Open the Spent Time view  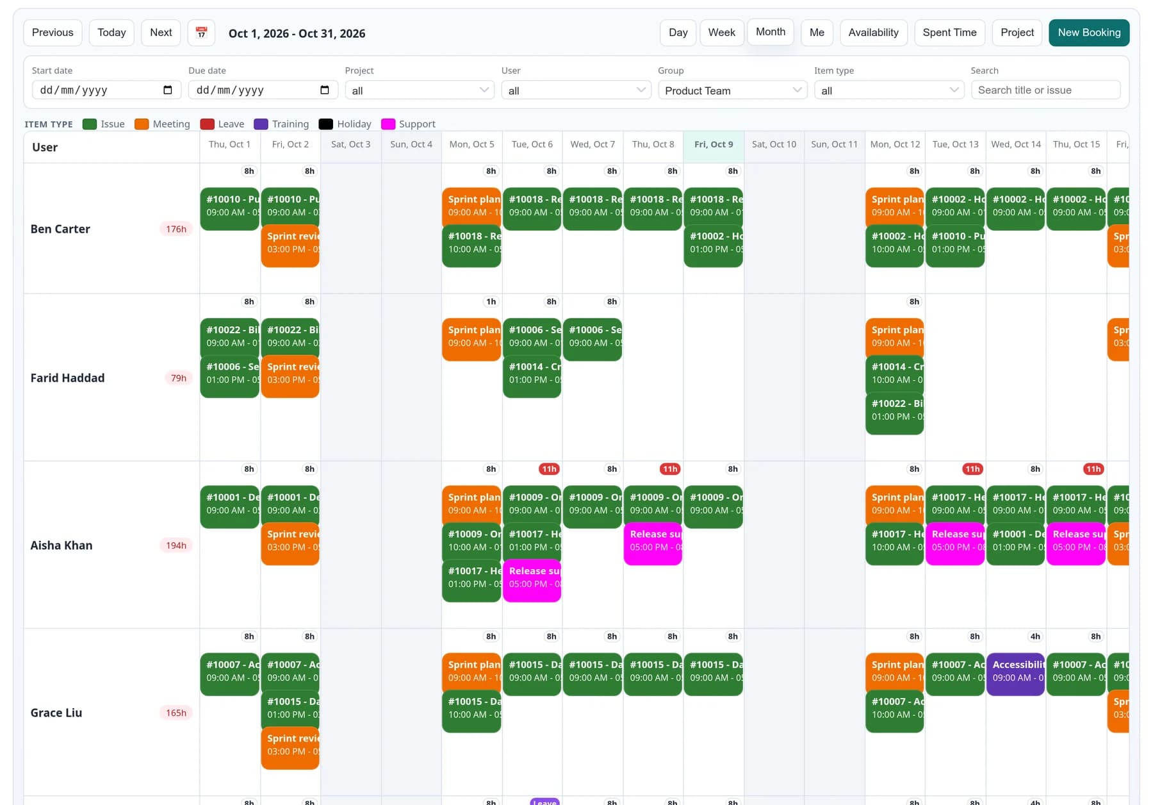pyautogui.click(x=949, y=33)
